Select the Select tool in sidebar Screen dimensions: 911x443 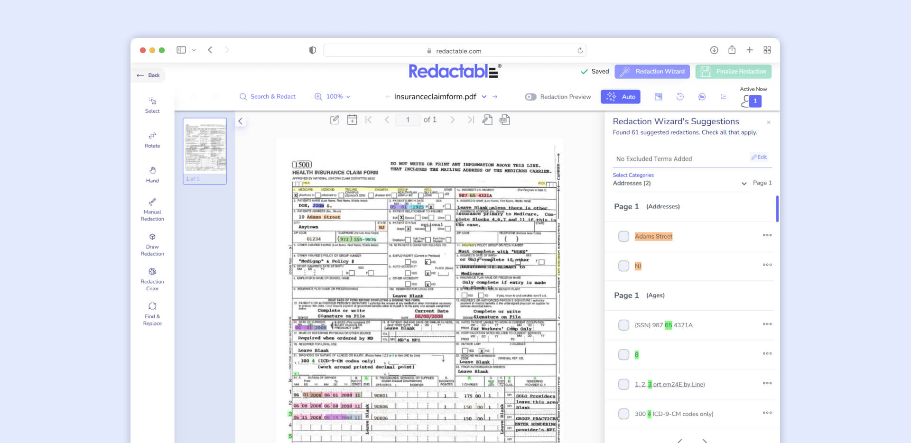(152, 105)
